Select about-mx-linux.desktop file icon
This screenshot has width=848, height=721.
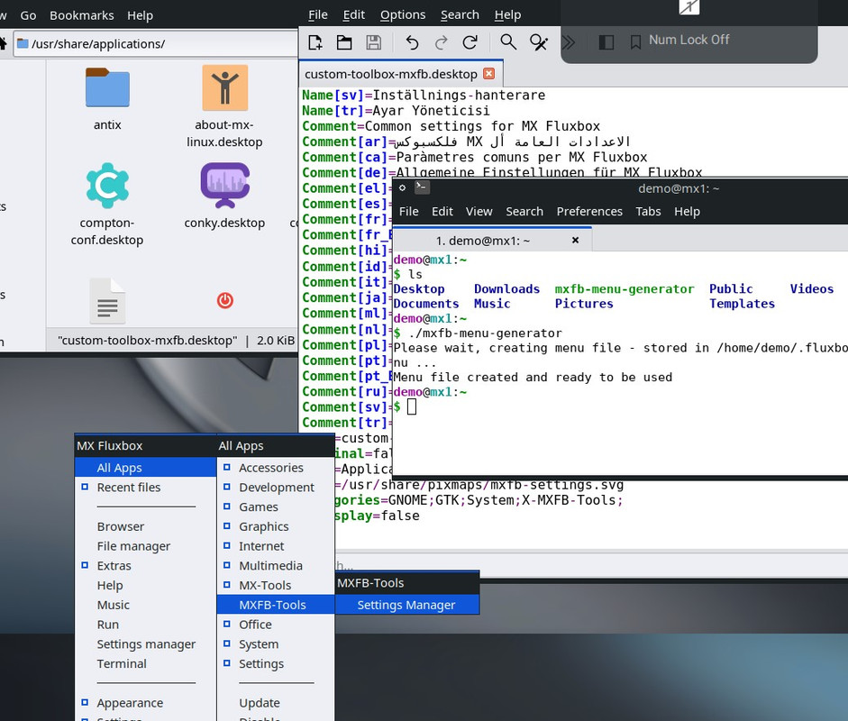click(225, 87)
